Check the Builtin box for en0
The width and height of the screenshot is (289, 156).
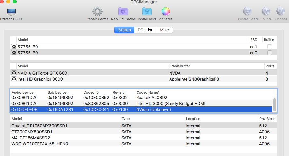pos(269,53)
